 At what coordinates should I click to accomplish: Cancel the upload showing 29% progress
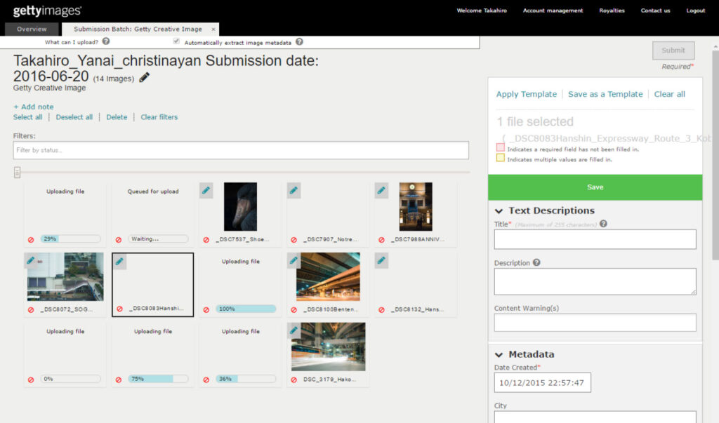coord(30,239)
